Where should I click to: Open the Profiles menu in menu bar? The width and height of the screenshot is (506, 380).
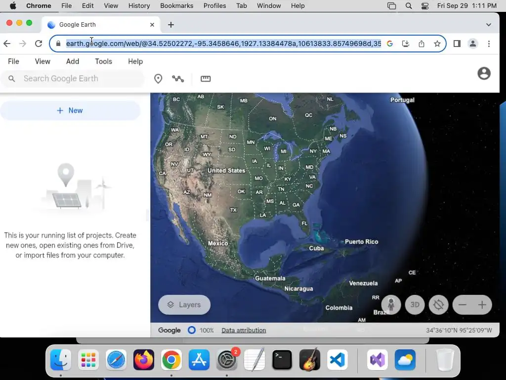pos(214,6)
